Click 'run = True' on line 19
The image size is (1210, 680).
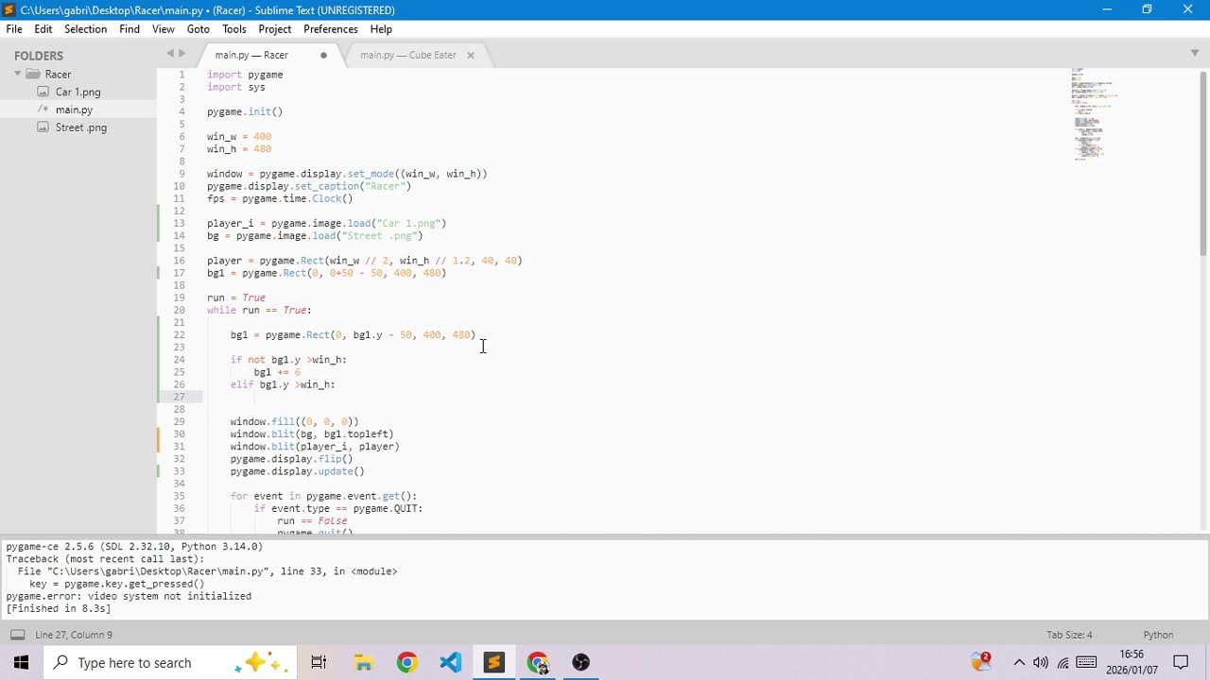pyautogui.click(x=236, y=297)
